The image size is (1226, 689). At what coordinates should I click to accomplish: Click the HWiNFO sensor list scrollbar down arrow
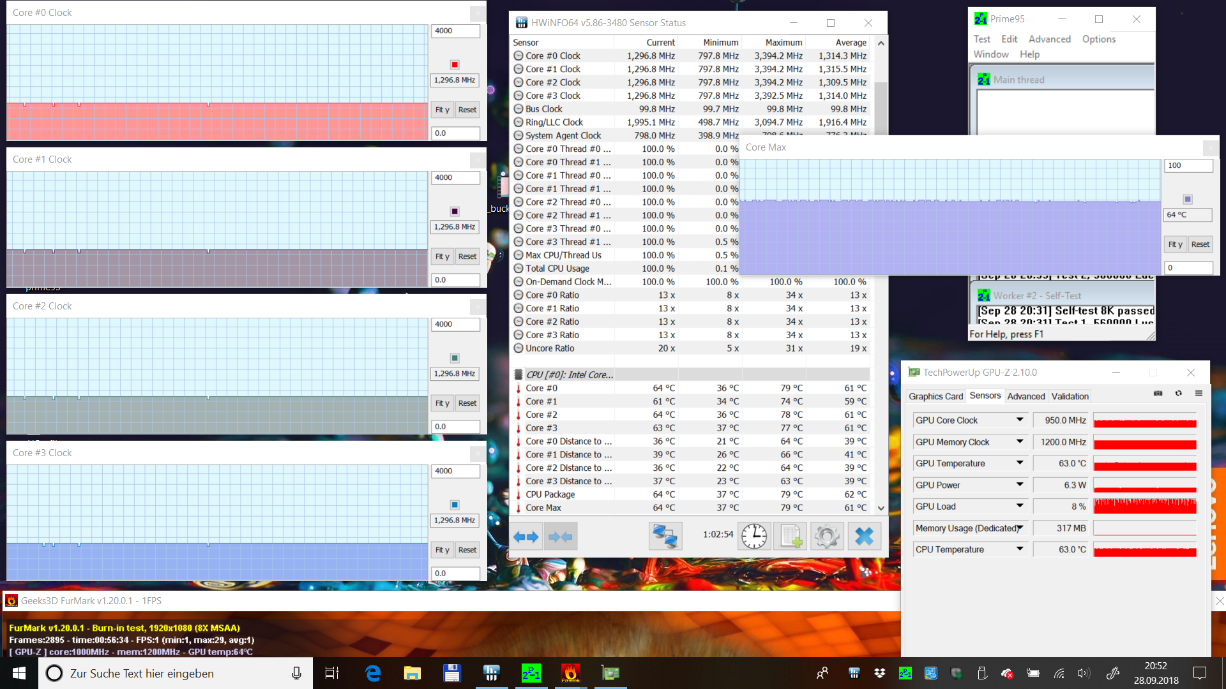click(881, 508)
